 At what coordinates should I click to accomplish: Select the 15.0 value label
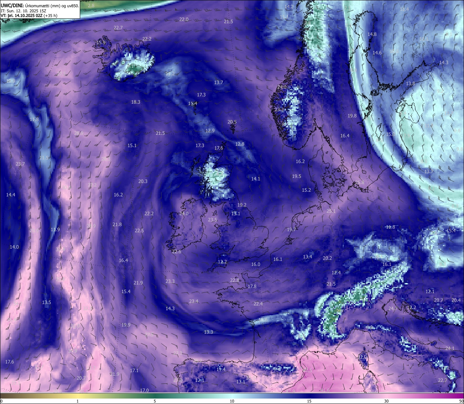[x=390, y=134]
